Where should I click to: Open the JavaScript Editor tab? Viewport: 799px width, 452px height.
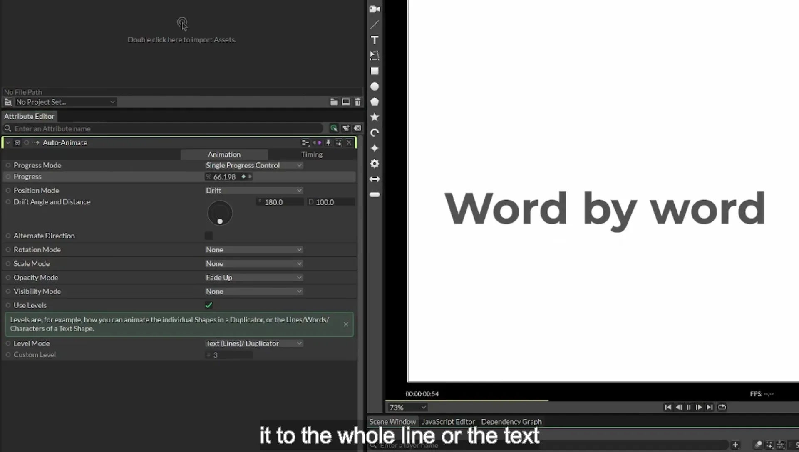(x=448, y=422)
